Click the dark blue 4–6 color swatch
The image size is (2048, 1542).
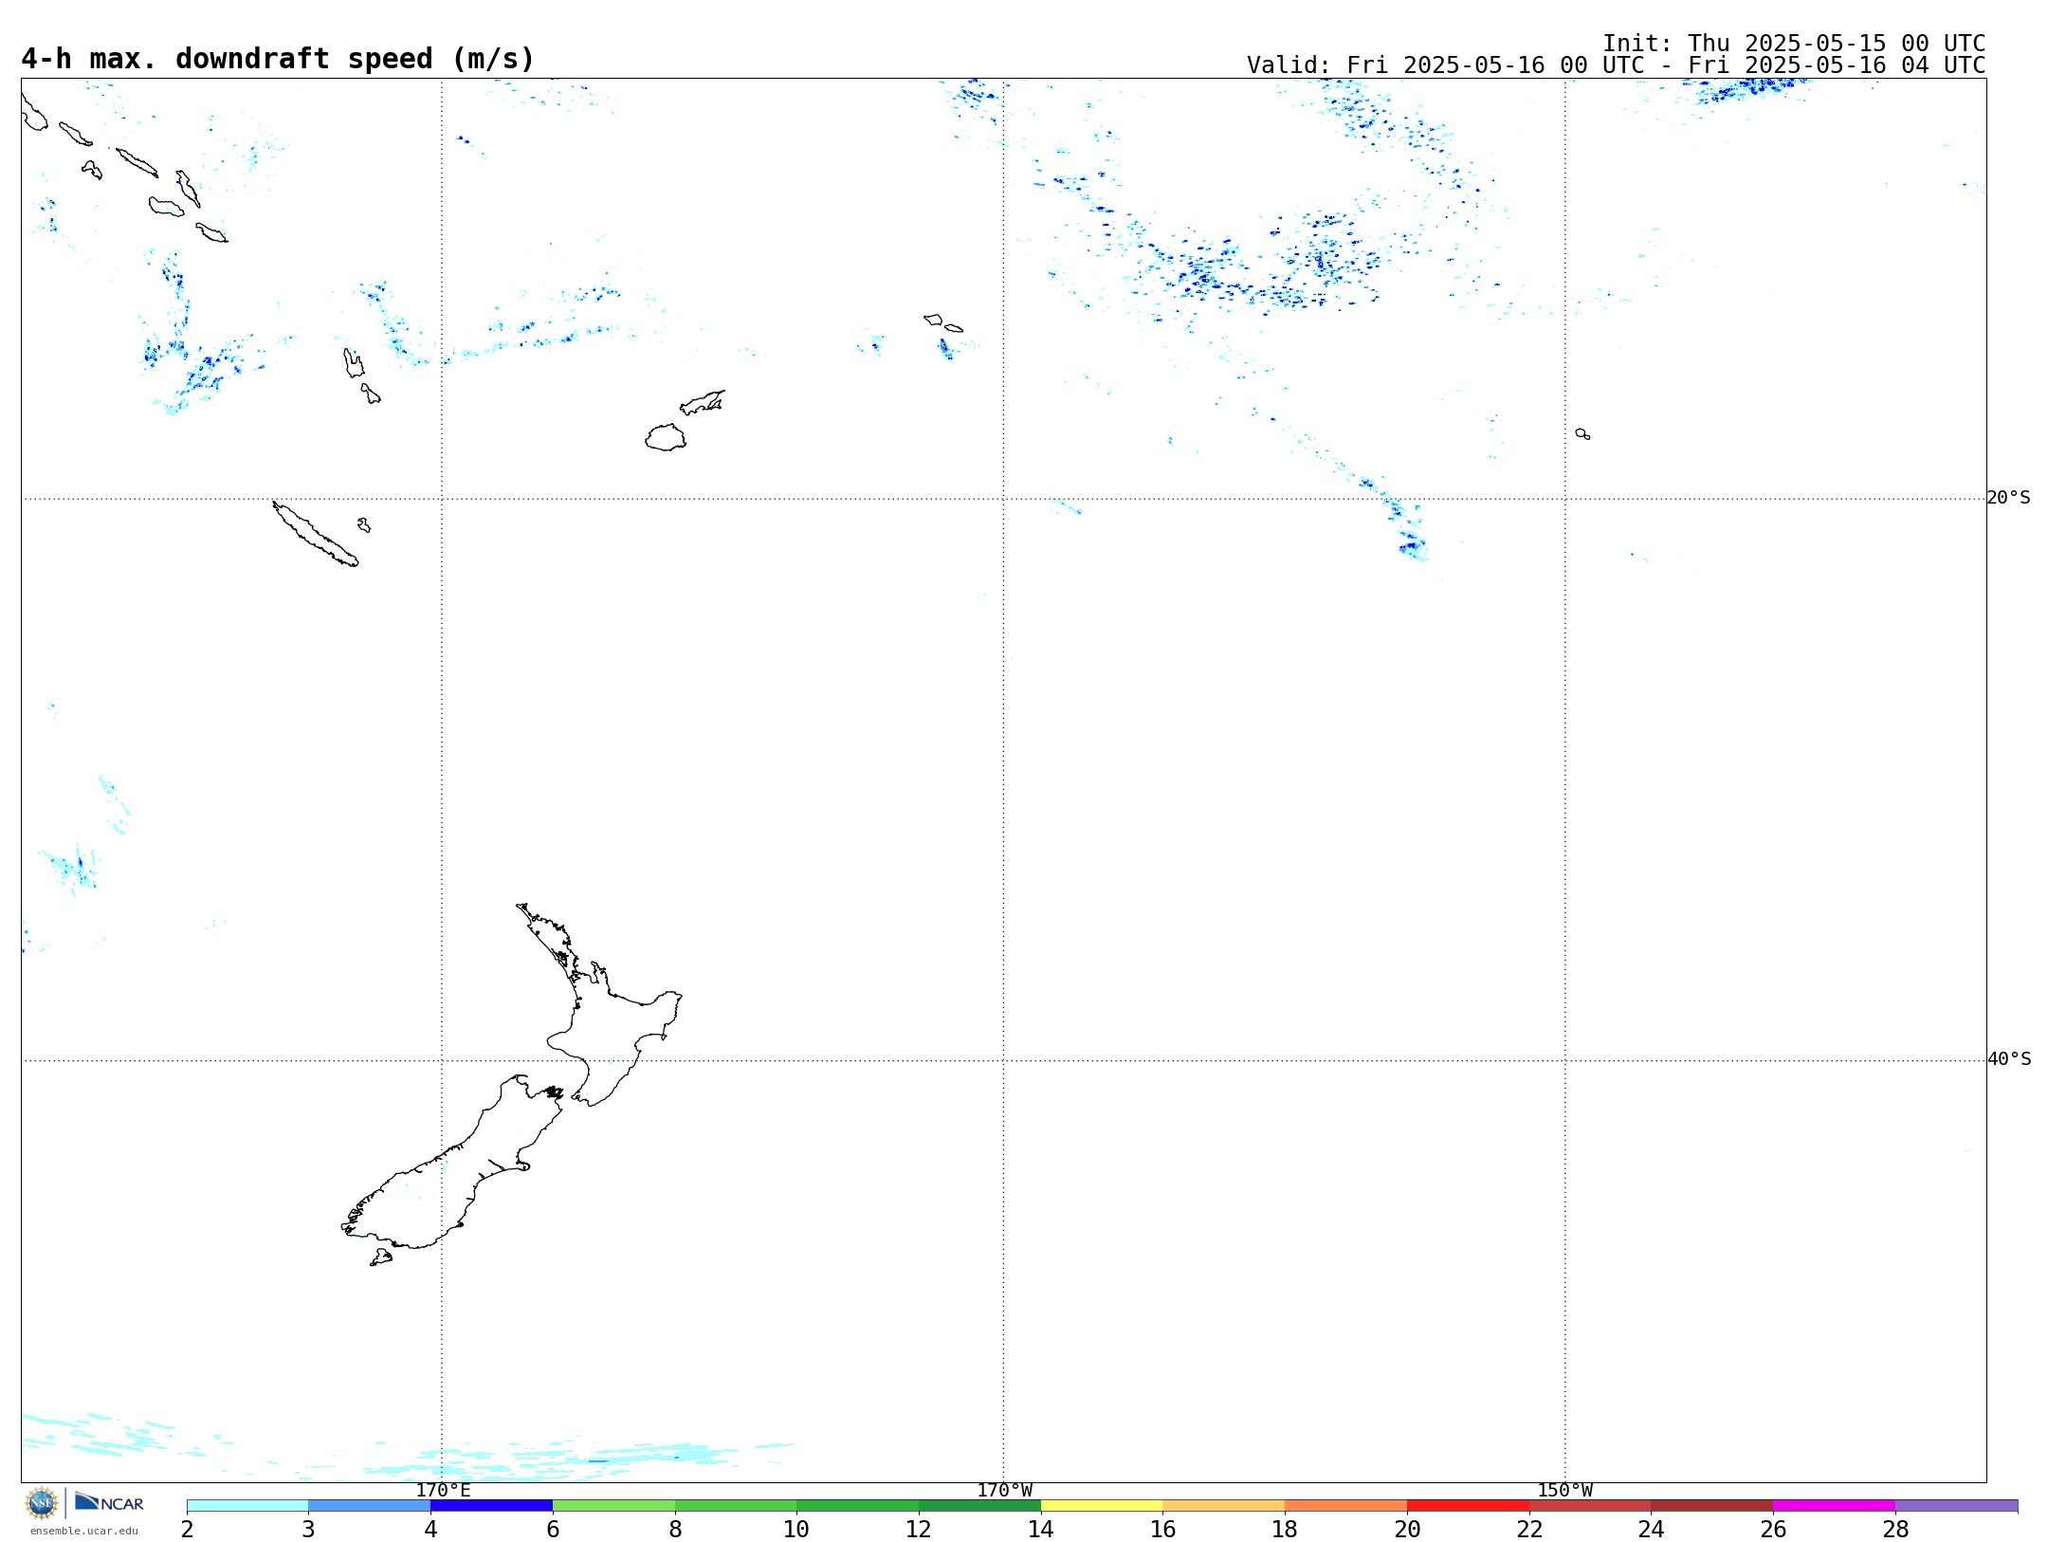[492, 1505]
